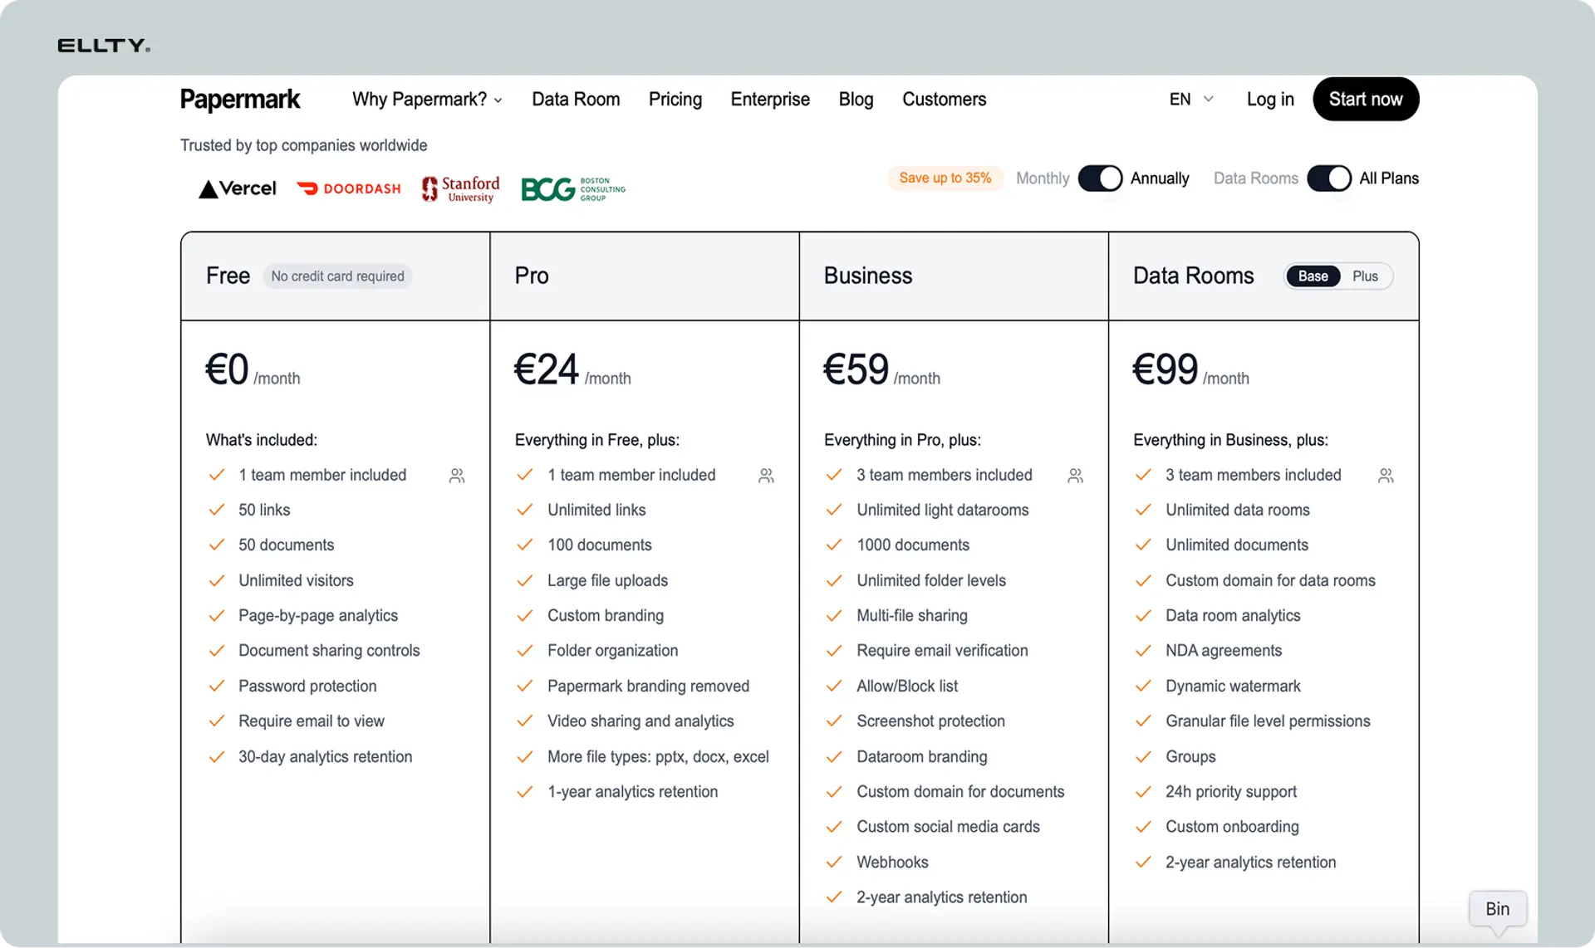Image resolution: width=1595 pixels, height=948 pixels.
Task: Click 'Dynamic watermark' in Data Rooms plan
Action: 1233,686
